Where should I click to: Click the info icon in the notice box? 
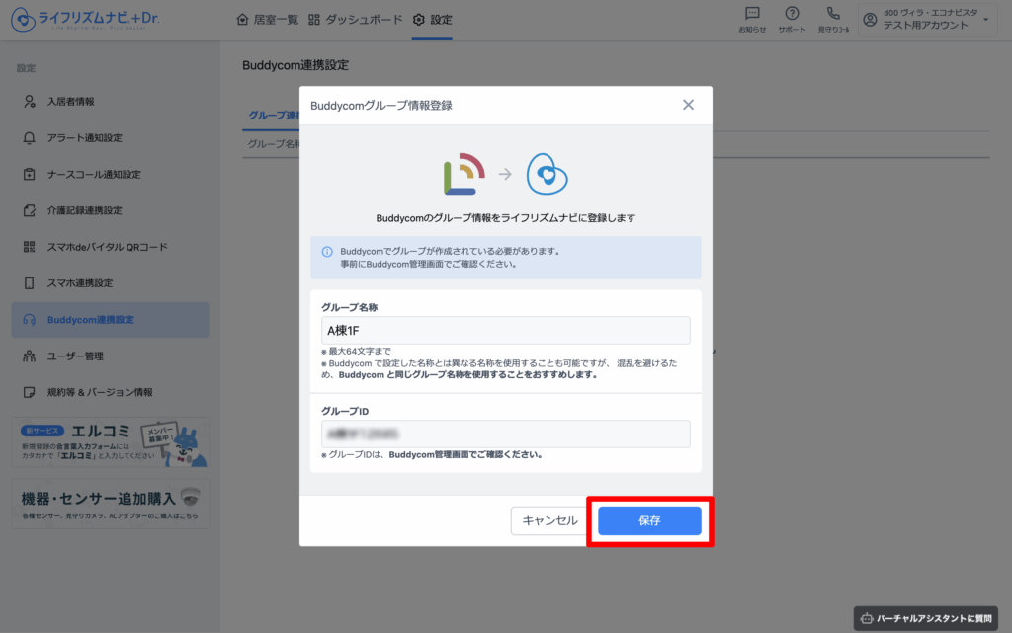pyautogui.click(x=327, y=252)
